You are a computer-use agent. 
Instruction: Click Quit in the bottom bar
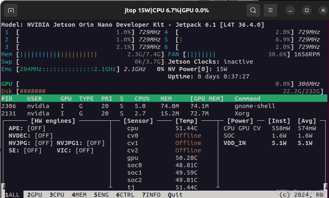coord(175,195)
